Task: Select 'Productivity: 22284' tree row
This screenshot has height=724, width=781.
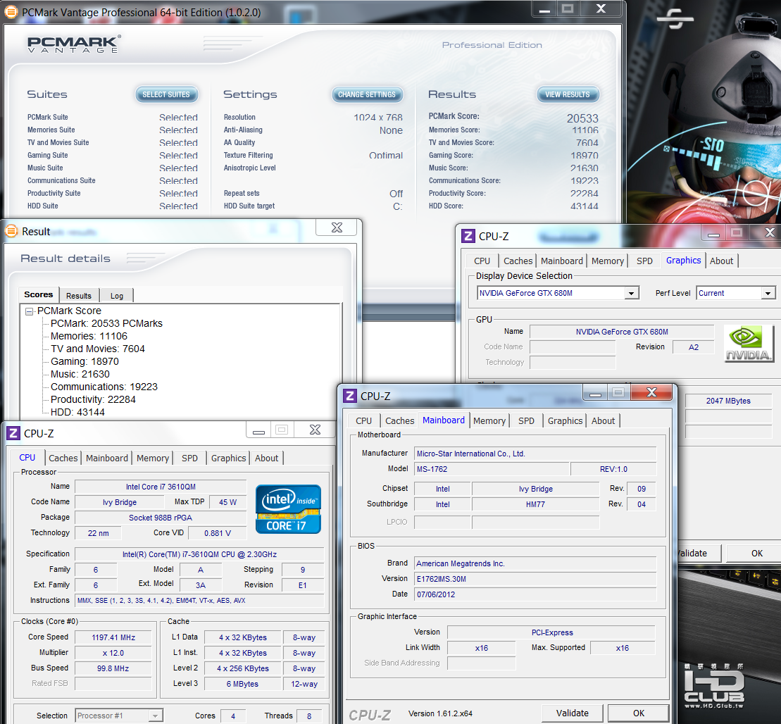Action: 93,399
